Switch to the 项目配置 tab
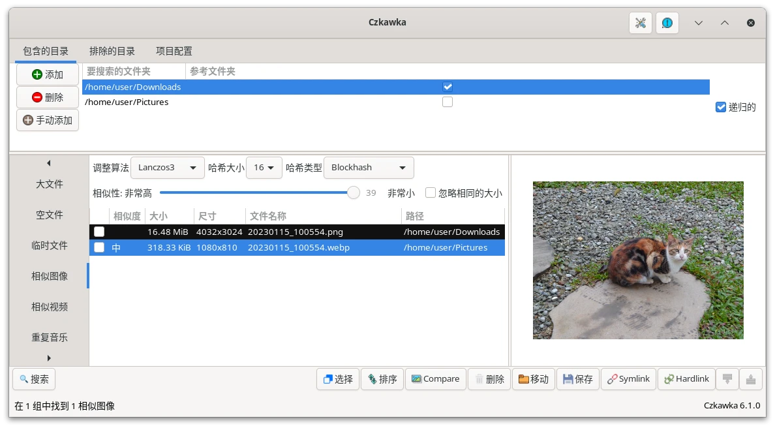Viewport: 775px width, 428px height. (x=174, y=51)
